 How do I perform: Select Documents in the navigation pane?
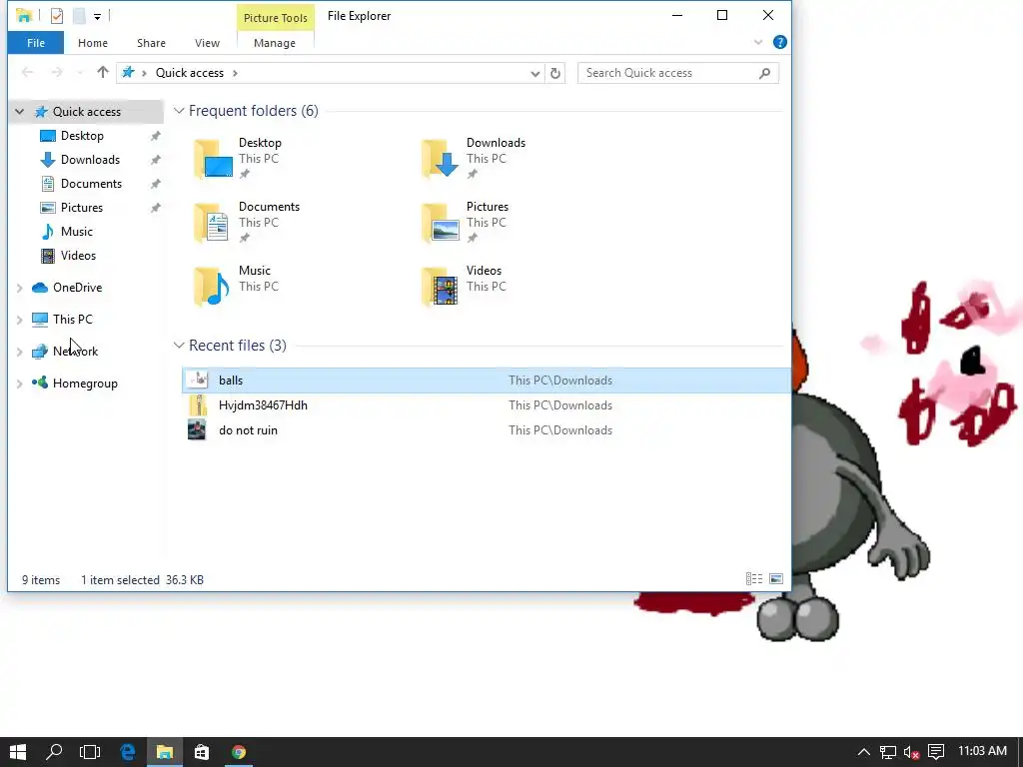[91, 184]
